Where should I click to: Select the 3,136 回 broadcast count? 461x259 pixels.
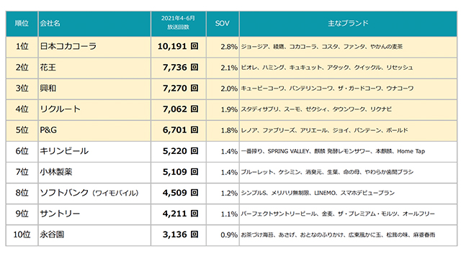tap(181, 235)
